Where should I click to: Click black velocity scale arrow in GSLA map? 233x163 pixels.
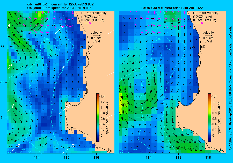pyautogui.click(x=208, y=35)
